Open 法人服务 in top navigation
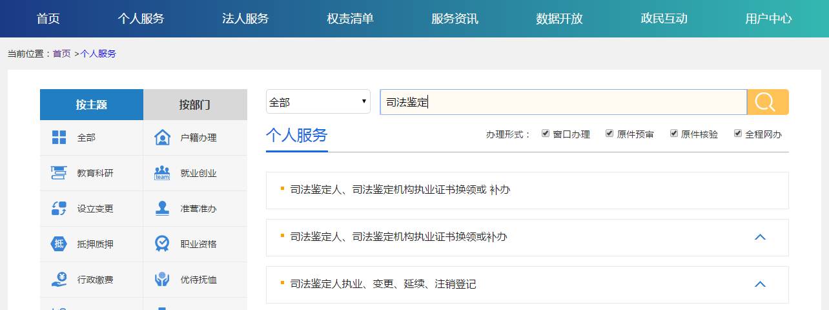The width and height of the screenshot is (829, 310). (245, 19)
